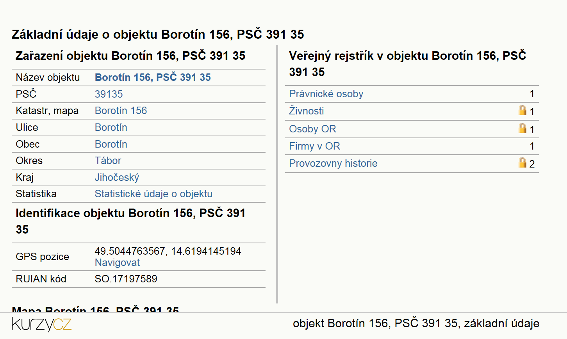The height and width of the screenshot is (339, 567).
Task: Open Statistické údaje o objektu link
Action: (153, 194)
